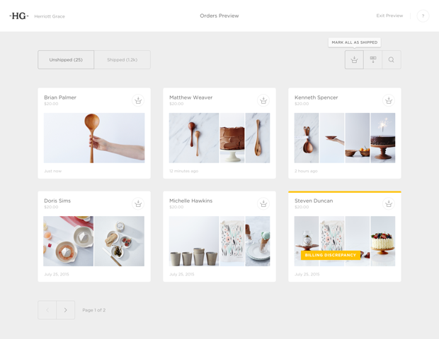
Task: Switch to the Unshipped (25) tab
Action: coord(66,60)
